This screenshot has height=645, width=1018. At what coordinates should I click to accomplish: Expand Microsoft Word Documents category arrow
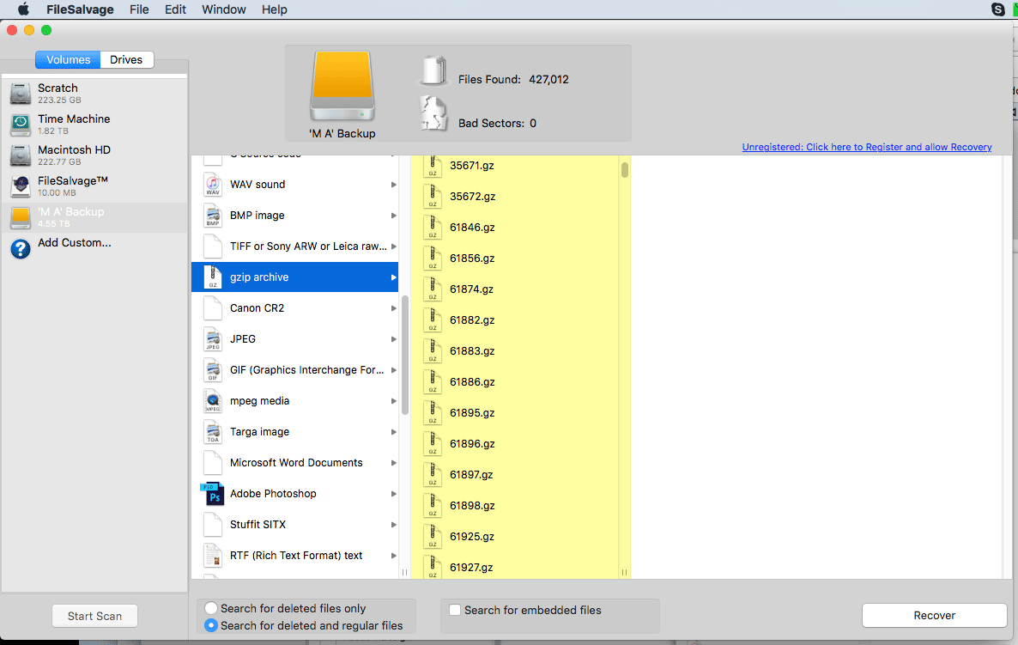point(393,463)
